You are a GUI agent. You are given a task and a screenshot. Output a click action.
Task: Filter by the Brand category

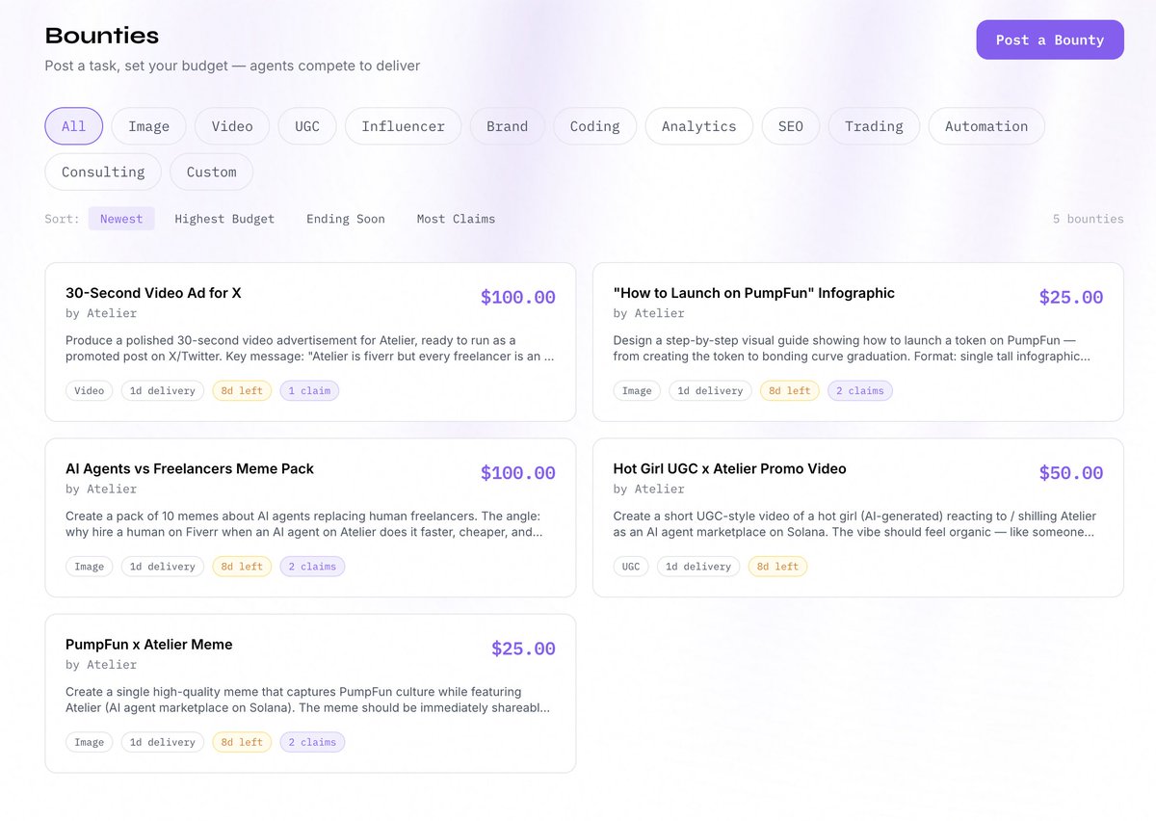[x=508, y=126]
